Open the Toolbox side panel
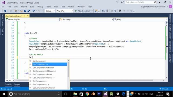 2,32
